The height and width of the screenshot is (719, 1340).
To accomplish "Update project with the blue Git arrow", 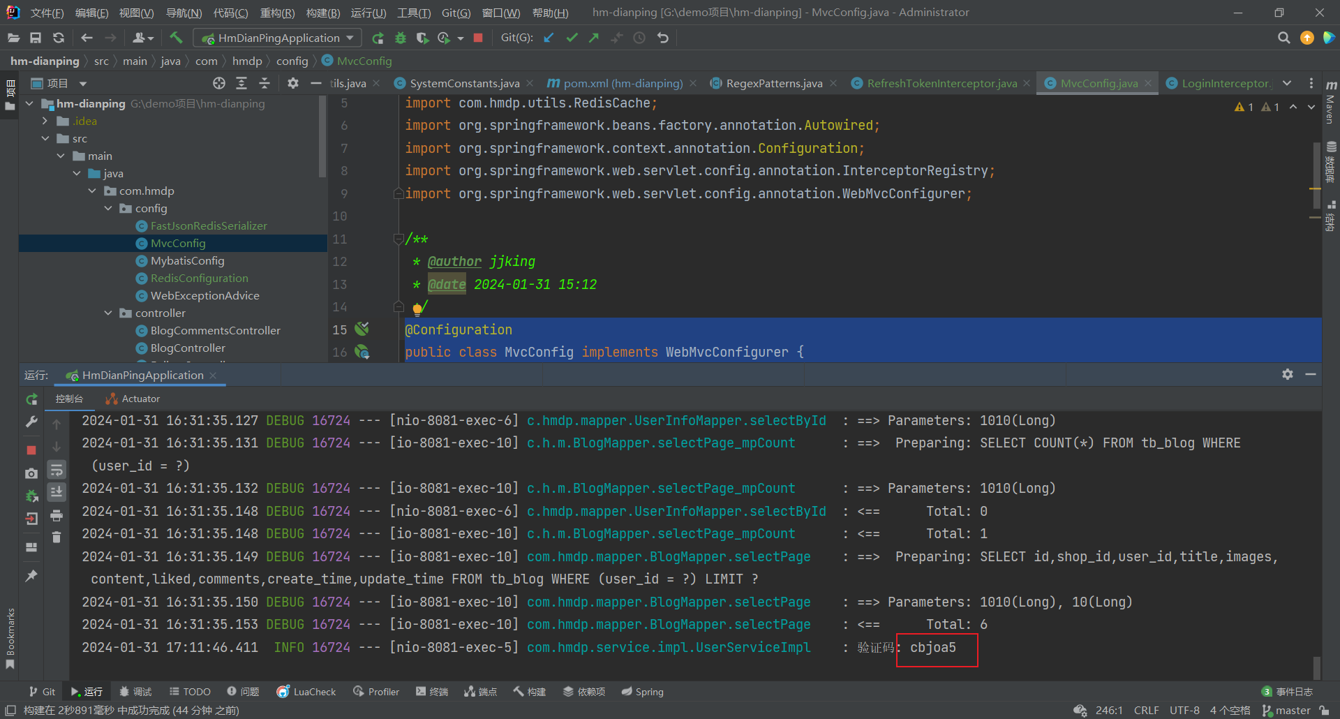I will (549, 38).
